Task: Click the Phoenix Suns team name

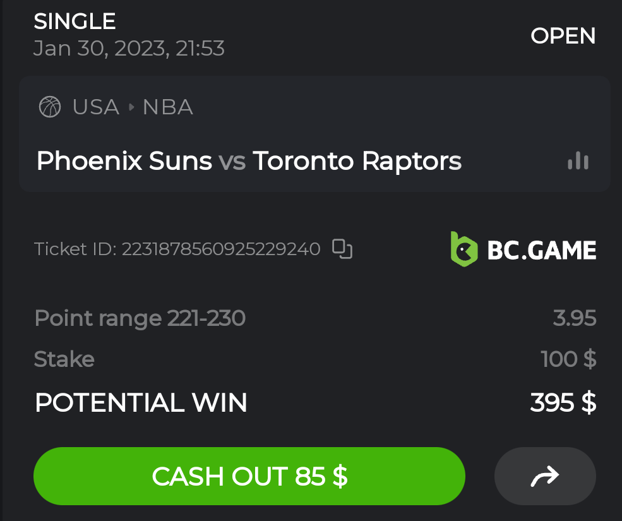Action: tap(124, 161)
